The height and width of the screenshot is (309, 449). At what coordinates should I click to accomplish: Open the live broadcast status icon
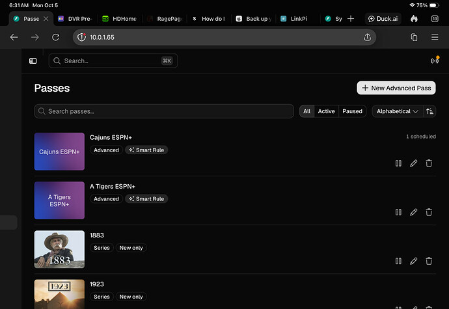(435, 60)
